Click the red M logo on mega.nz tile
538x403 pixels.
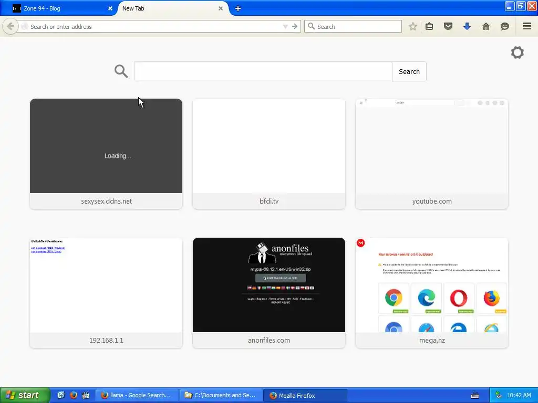click(360, 243)
